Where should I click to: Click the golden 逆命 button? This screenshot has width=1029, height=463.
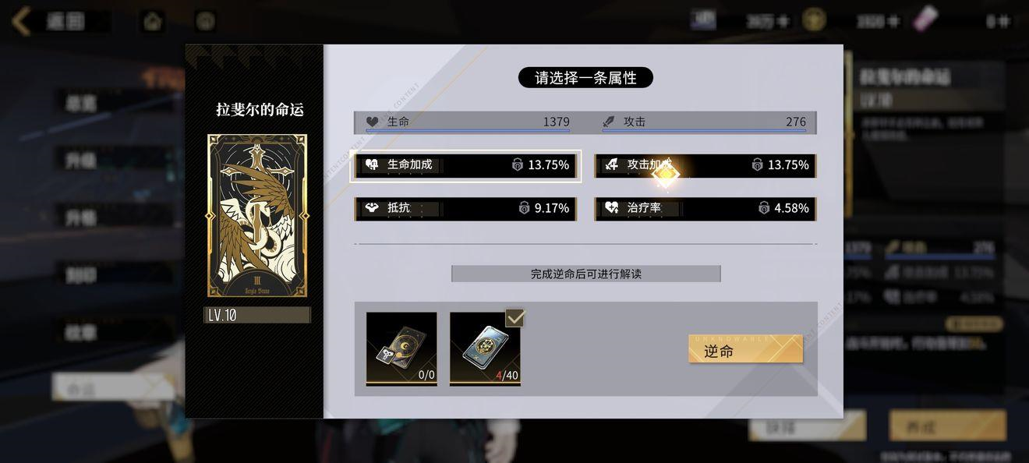coord(745,349)
